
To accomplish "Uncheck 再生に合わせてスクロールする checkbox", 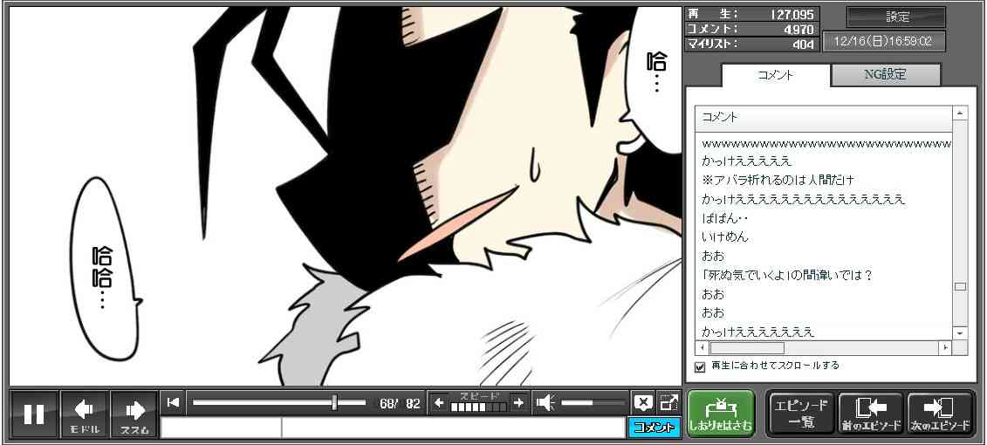I will (700, 366).
